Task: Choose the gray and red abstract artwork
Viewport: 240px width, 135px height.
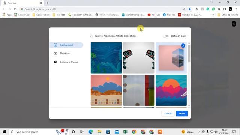Action: point(139,90)
